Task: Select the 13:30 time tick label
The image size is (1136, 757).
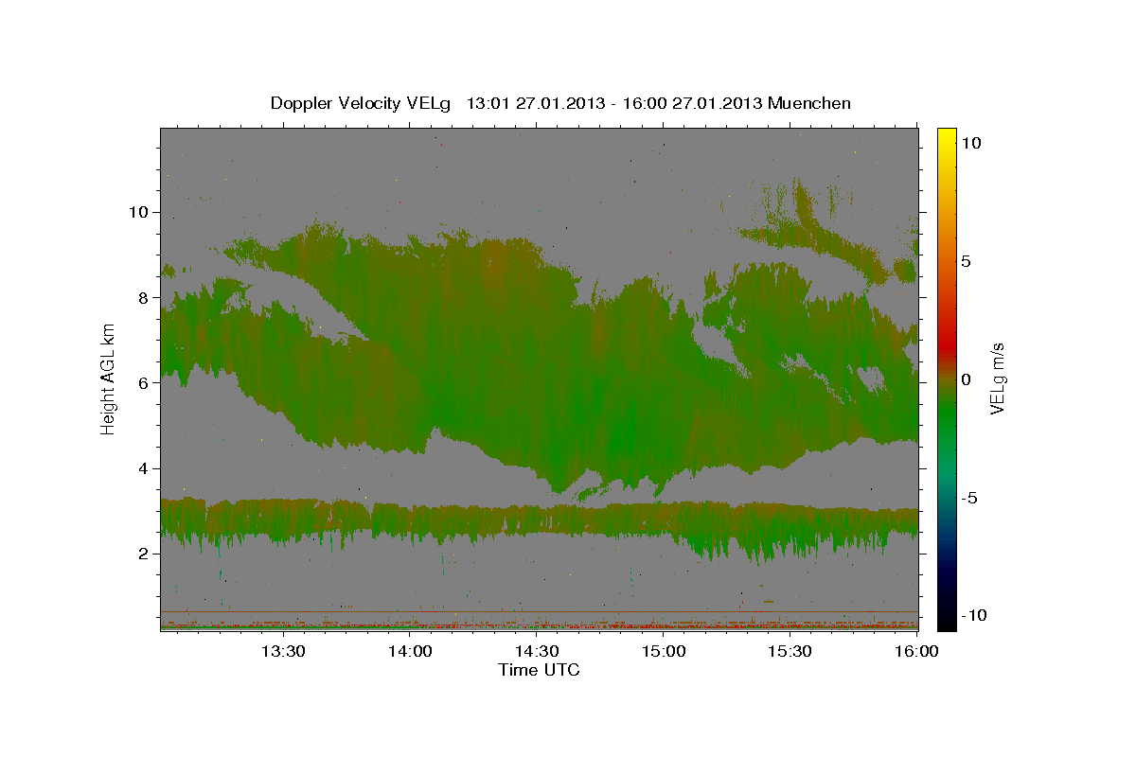Action: (x=282, y=651)
